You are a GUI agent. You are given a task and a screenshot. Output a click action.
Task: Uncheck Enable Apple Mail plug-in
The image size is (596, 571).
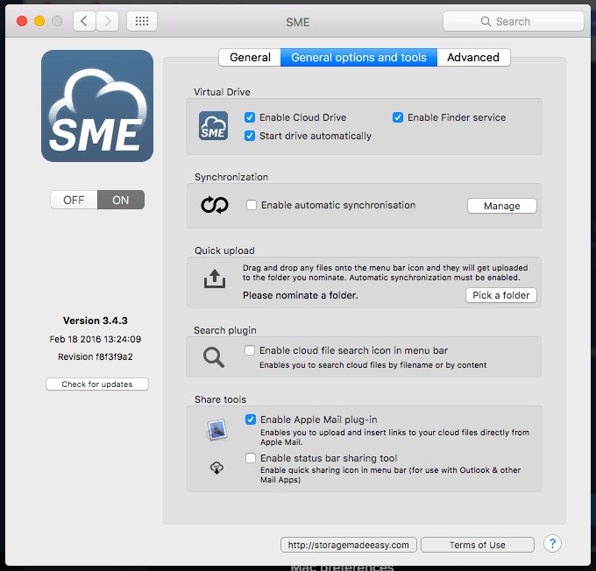pyautogui.click(x=251, y=419)
